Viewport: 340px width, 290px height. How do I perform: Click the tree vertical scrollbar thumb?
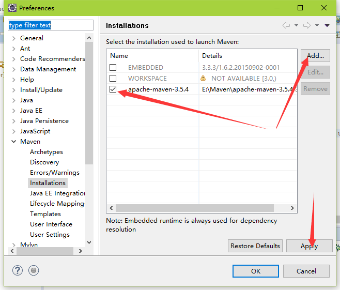[89, 103]
